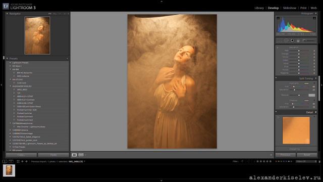Open toolbar content dropdown at right end
323x182 pixels.
tap(272, 155)
